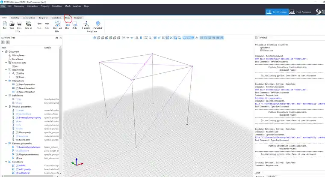Image resolution: width=325 pixels, height=177 pixels.
Task: Click the Item column header
Action: pyautogui.click(x=4, y=48)
